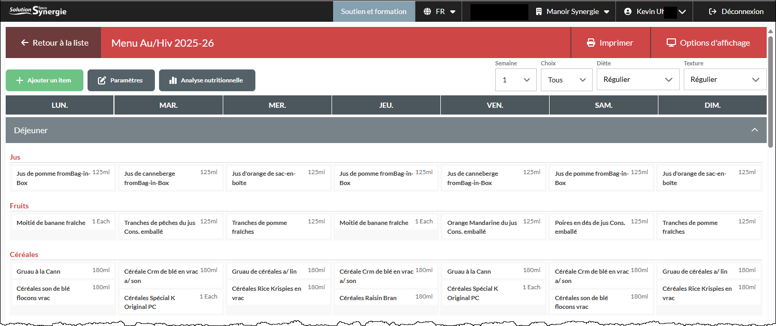Select the SAM. day column header

point(604,105)
